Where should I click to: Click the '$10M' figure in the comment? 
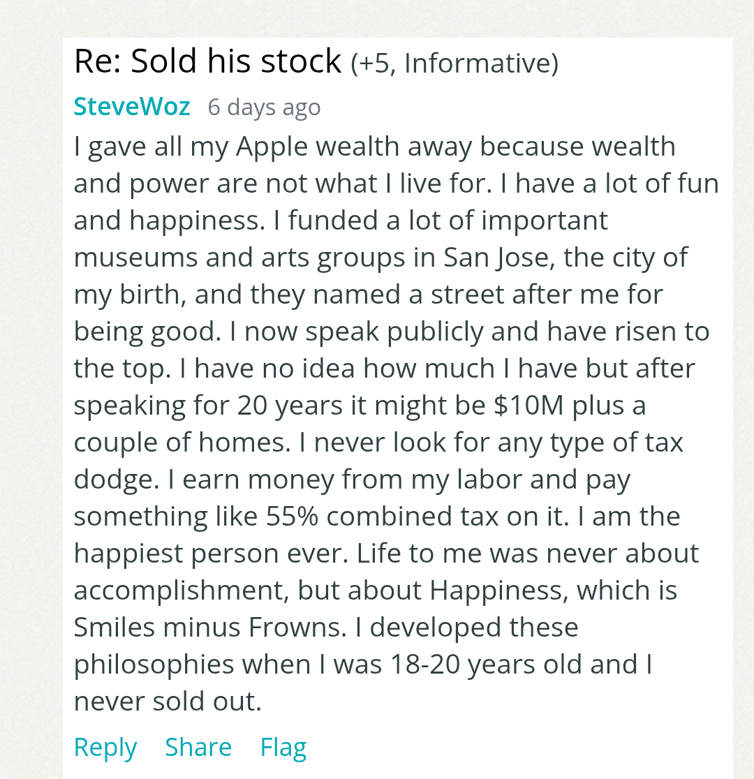click(x=528, y=406)
